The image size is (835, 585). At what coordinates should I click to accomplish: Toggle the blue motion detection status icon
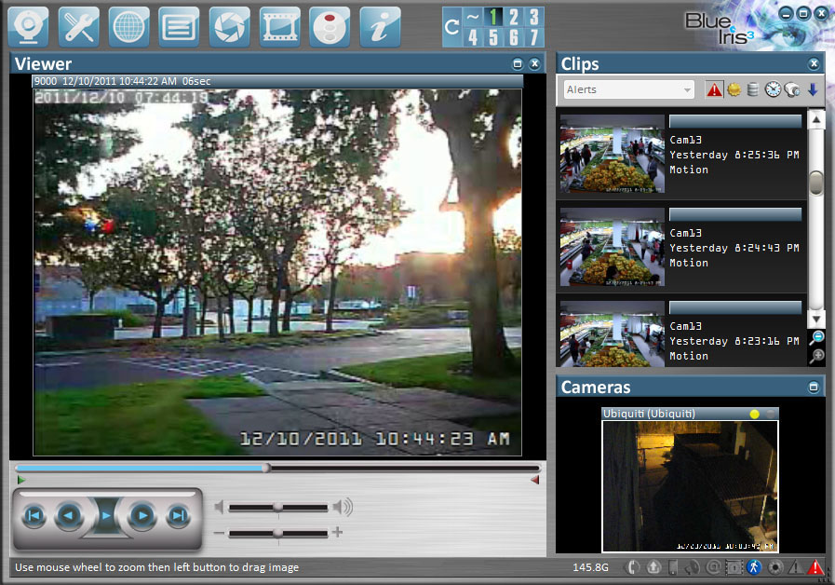tap(755, 566)
